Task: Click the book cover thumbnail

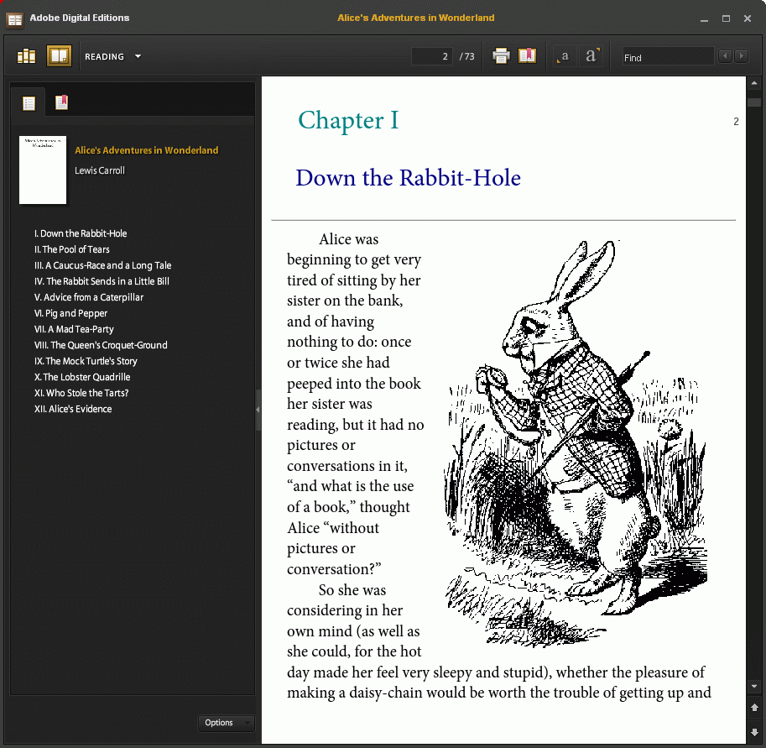Action: click(x=43, y=170)
